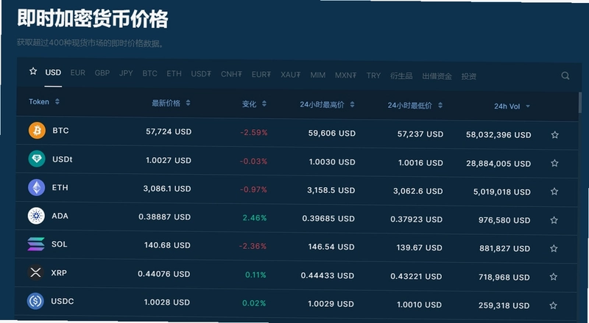The image size is (589, 323).
Task: Click USDt 24h high 1.0030 USD
Action: [332, 162]
